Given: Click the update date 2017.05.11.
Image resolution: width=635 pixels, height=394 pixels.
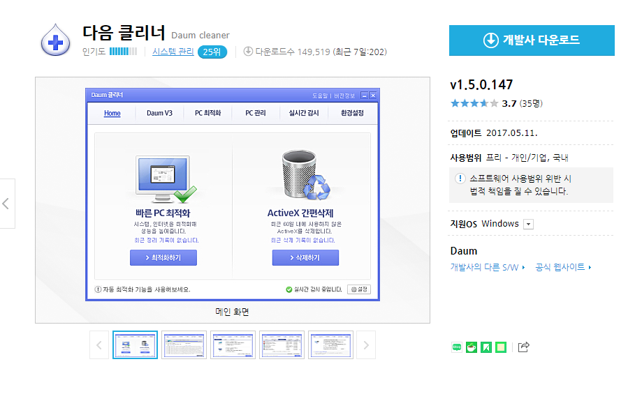Looking at the screenshot, I should [x=512, y=133].
